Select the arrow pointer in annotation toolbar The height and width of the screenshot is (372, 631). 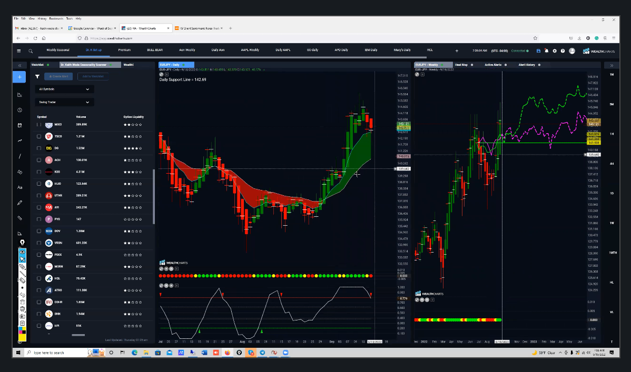tap(23, 259)
